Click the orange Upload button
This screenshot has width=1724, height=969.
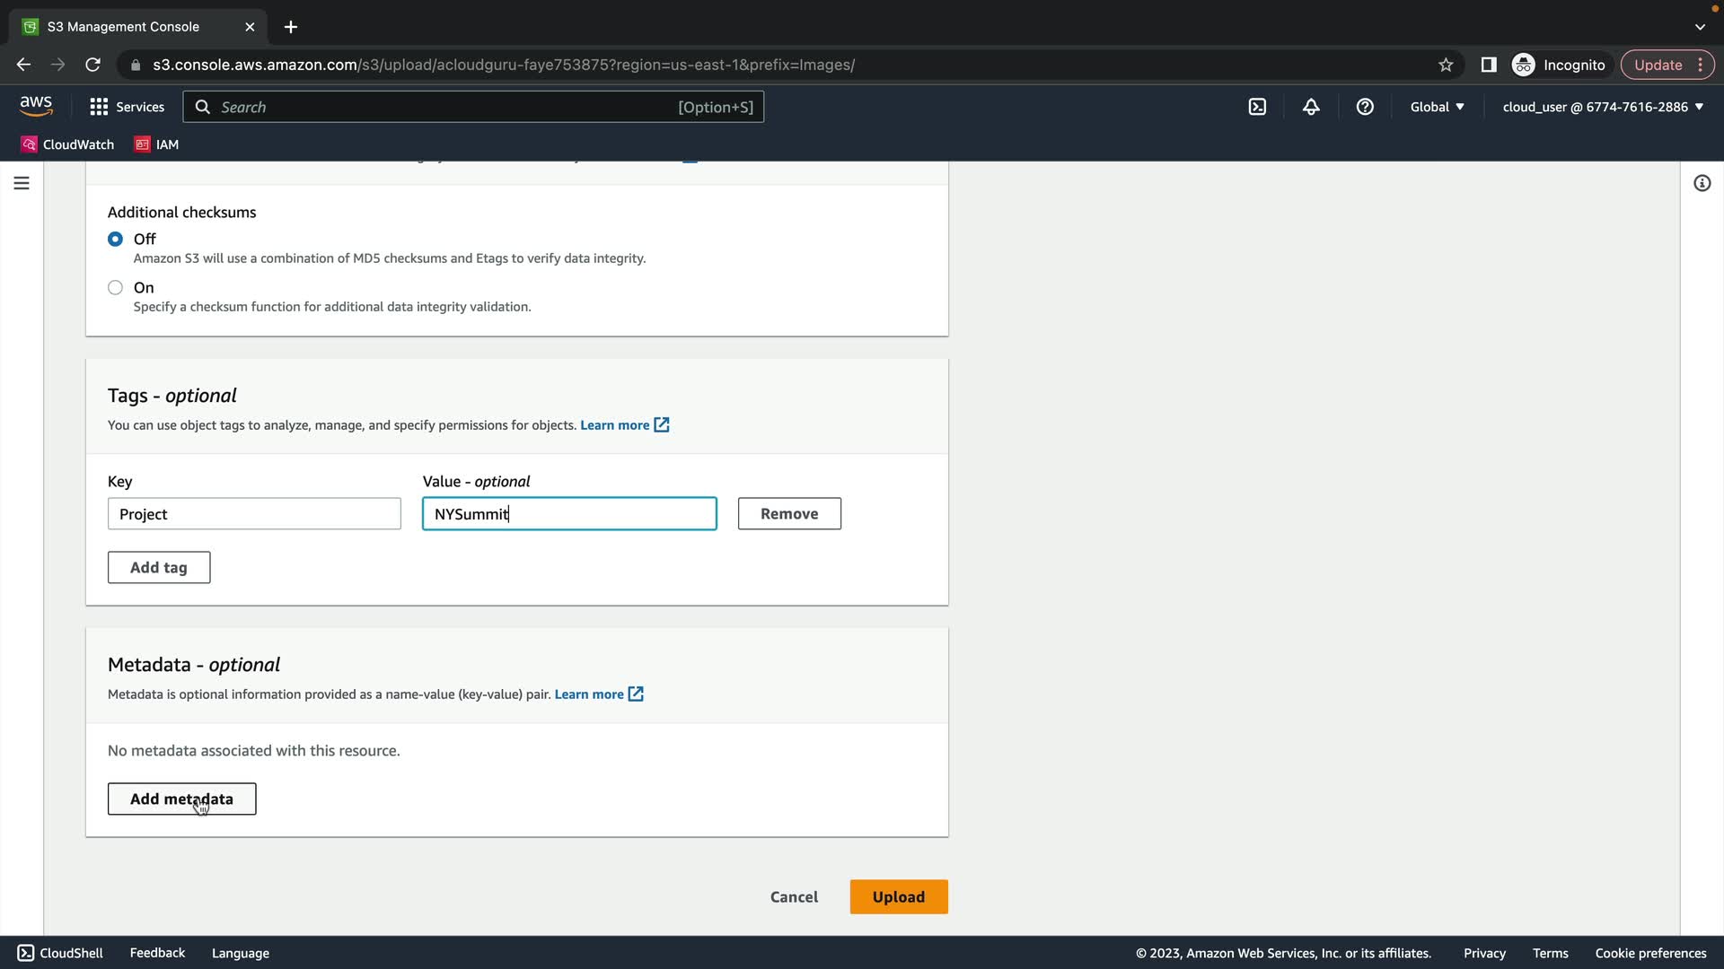coord(898,896)
